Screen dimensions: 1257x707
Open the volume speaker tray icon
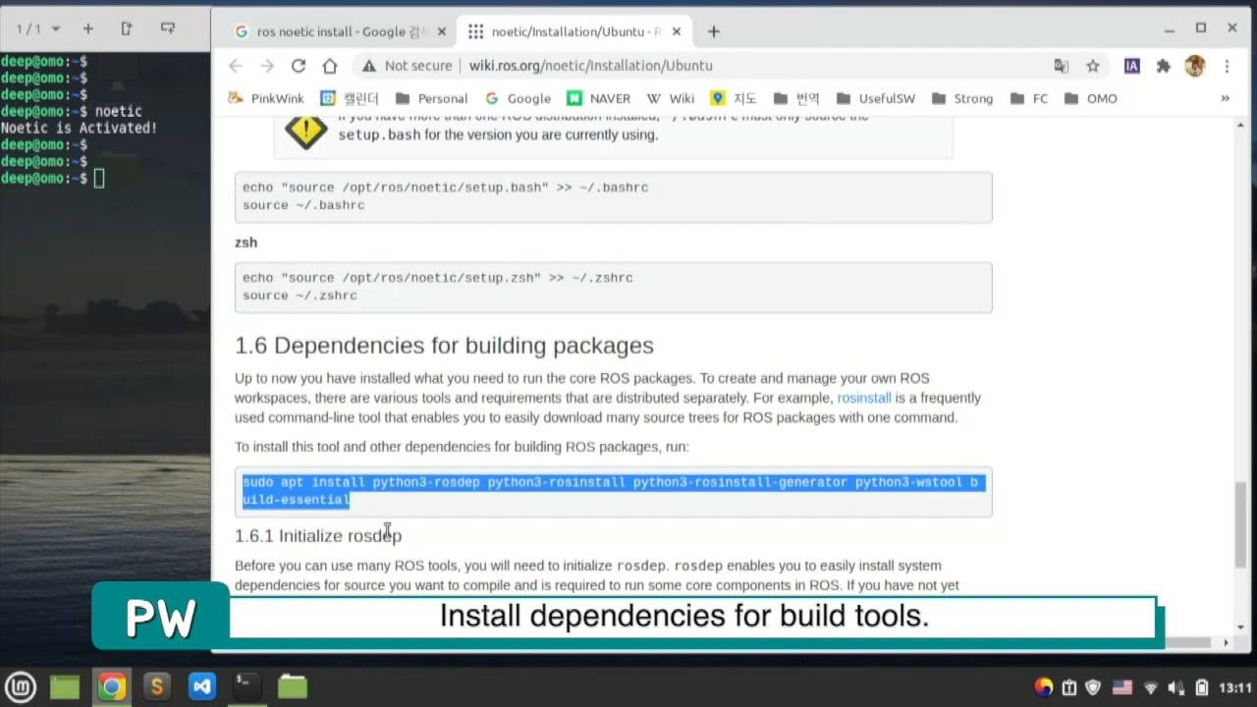[x=1176, y=687]
